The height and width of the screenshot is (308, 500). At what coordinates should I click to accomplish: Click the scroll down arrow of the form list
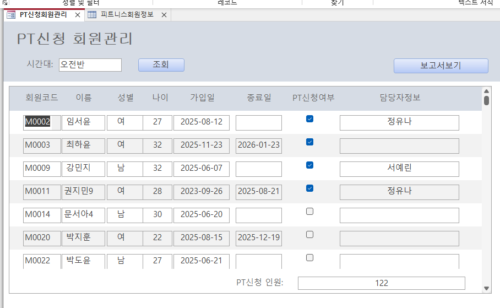pos(486,288)
